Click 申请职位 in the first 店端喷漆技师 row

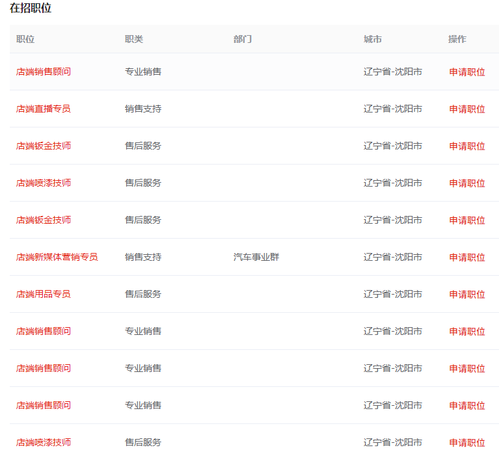(467, 183)
